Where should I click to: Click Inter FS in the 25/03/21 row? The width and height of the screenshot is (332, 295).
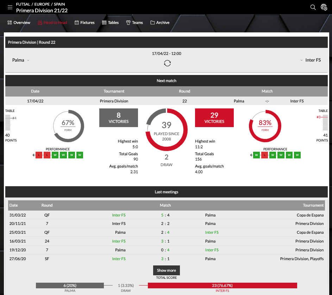point(212,233)
